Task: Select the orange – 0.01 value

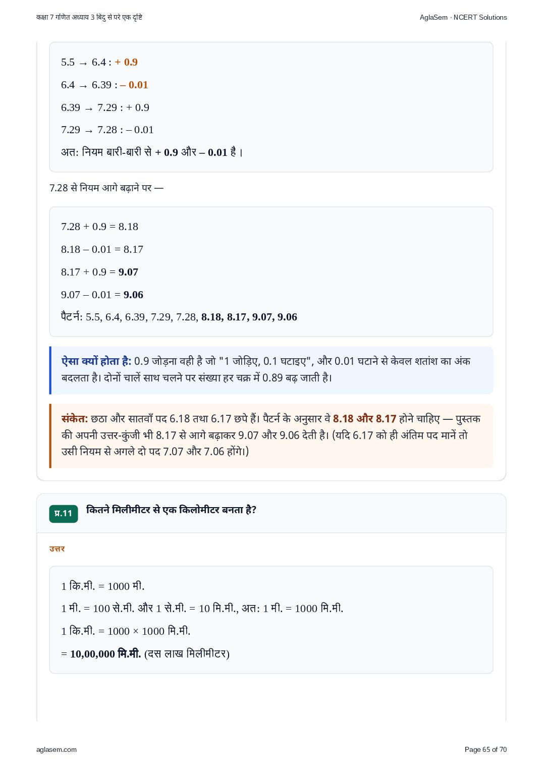Action: tap(134, 85)
